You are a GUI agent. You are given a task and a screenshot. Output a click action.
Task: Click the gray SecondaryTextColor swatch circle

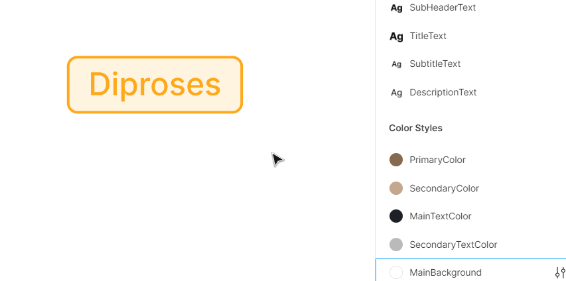[396, 245]
